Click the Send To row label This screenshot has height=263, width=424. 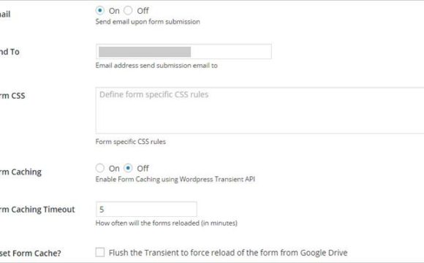pos(10,52)
